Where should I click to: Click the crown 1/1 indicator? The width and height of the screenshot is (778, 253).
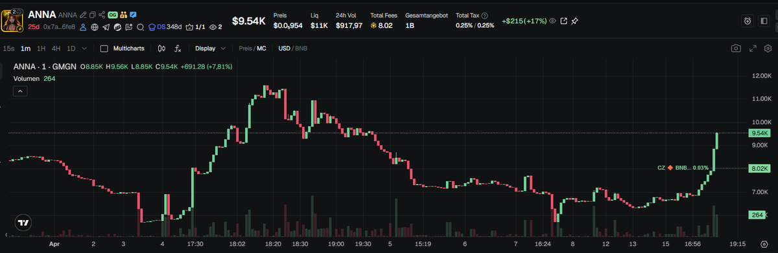pos(195,27)
